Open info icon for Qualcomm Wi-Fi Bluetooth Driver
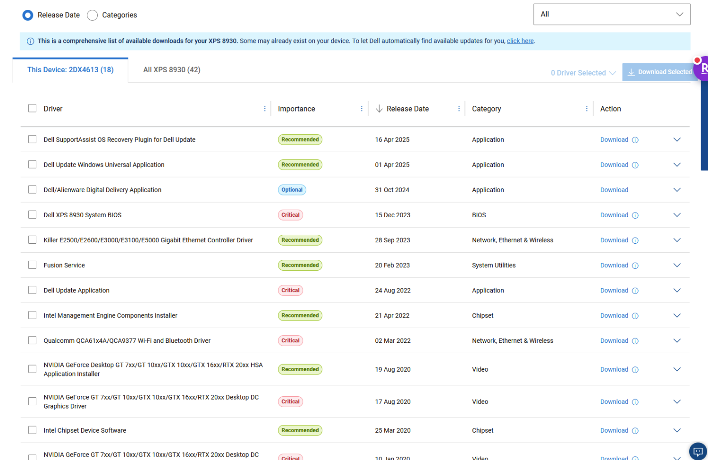Screen dimensions: 708x460 coord(635,341)
